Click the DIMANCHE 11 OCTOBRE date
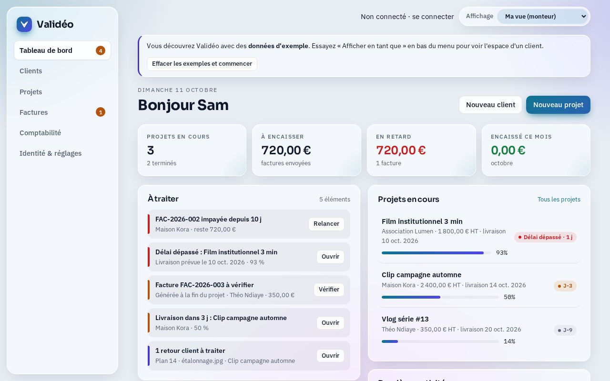Viewport: 610px width, 381px height. click(x=178, y=90)
